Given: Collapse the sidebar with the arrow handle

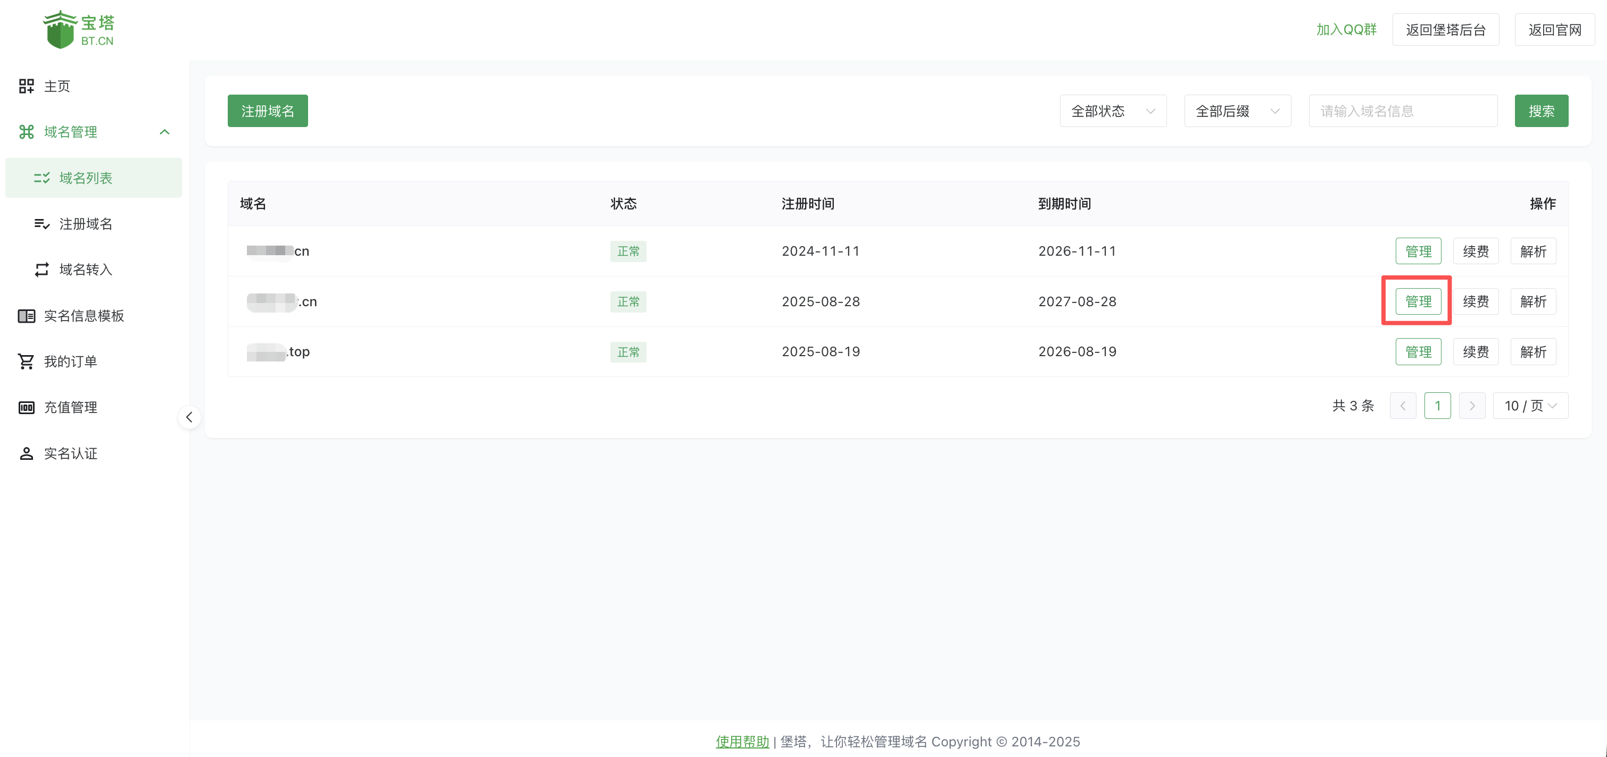Looking at the screenshot, I should (189, 417).
